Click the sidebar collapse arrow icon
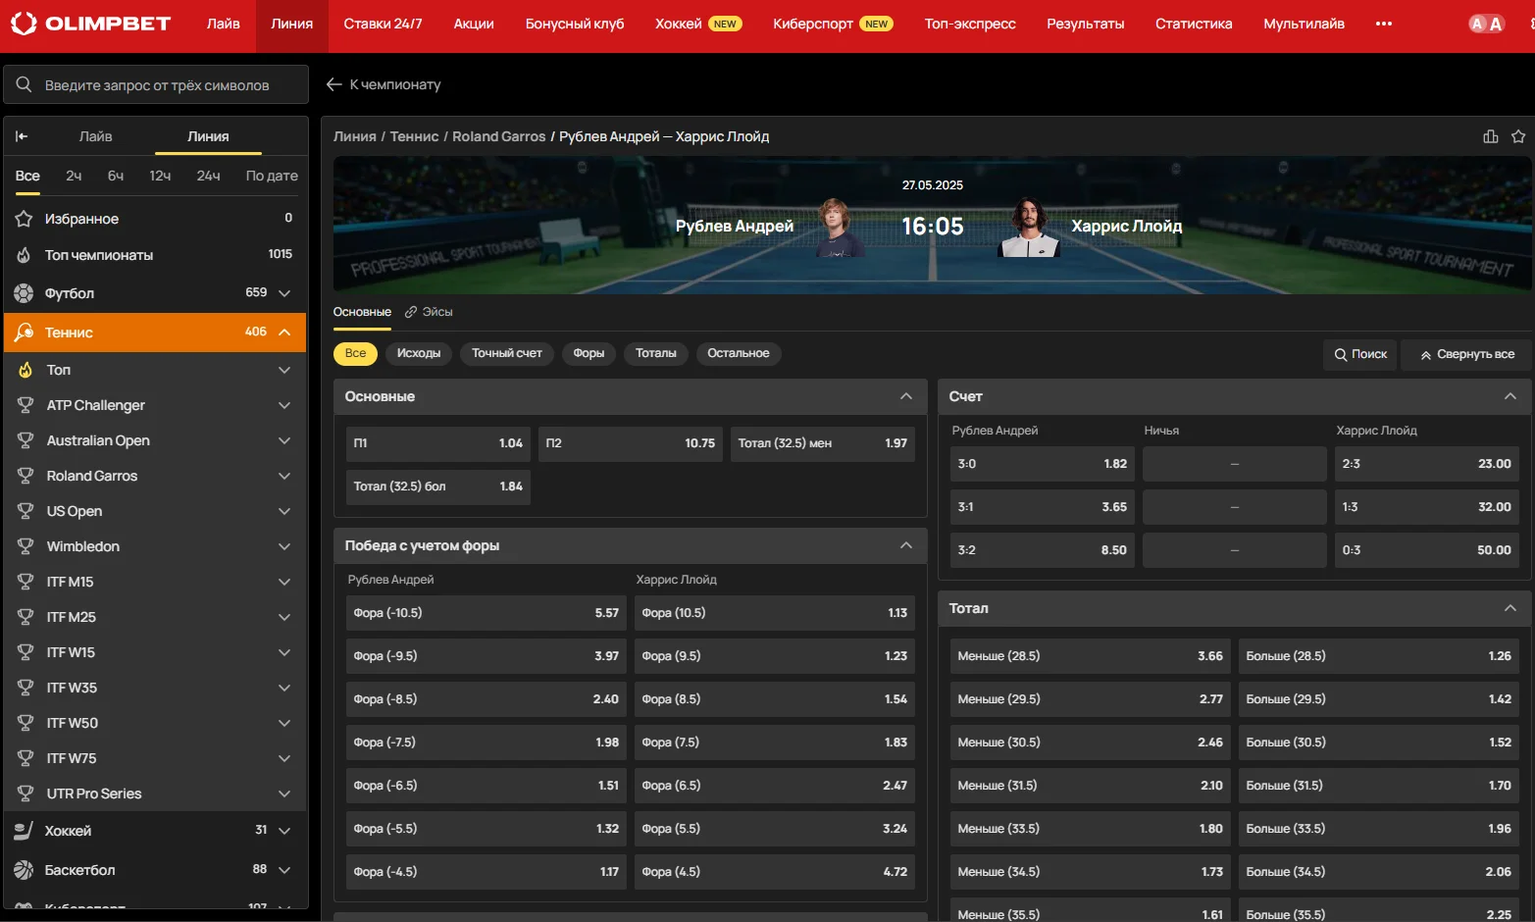Viewport: 1535px width, 922px height. (22, 136)
